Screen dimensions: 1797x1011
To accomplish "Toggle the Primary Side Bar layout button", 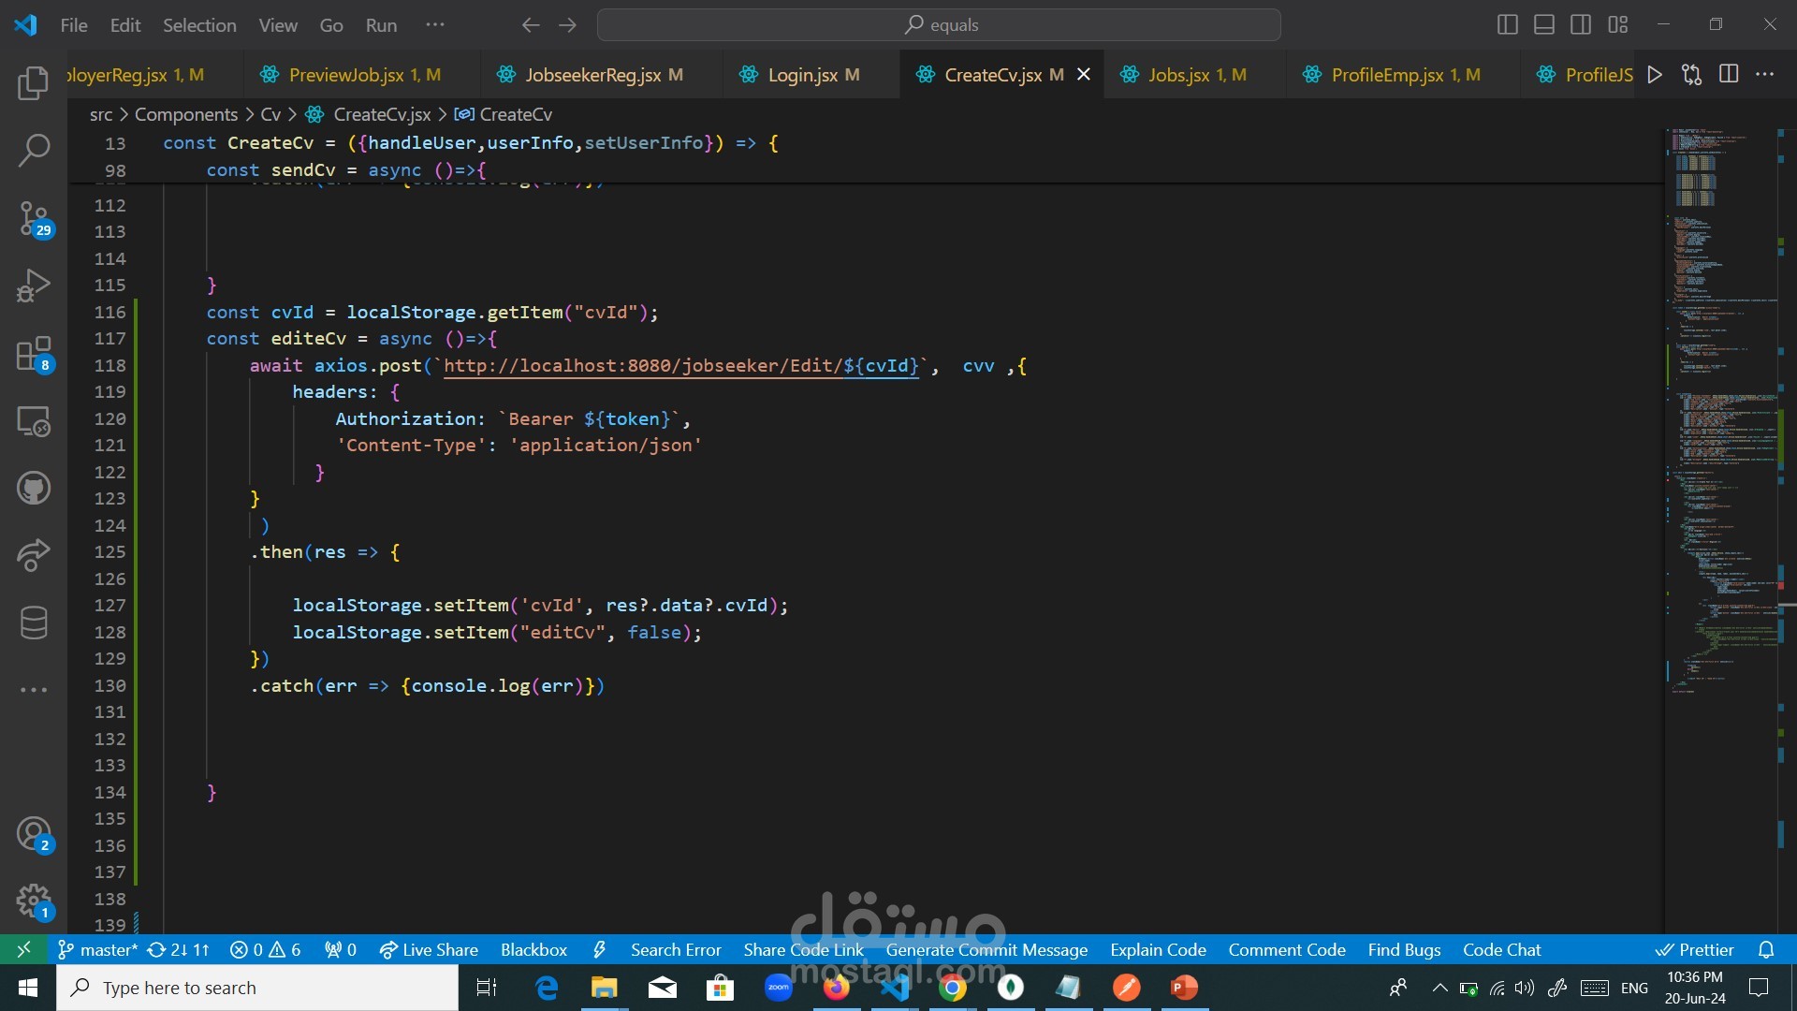I will (x=1507, y=25).
